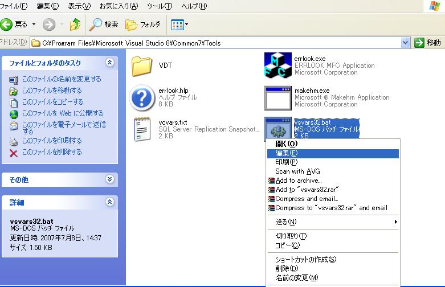Open the views button dropdown arrow
The height and width of the screenshot is (287, 445).
pyautogui.click(x=186, y=24)
